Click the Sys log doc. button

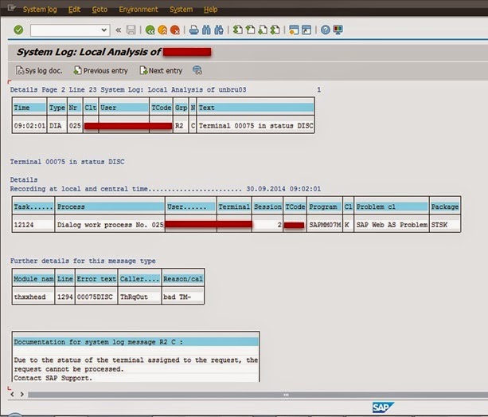coord(39,71)
